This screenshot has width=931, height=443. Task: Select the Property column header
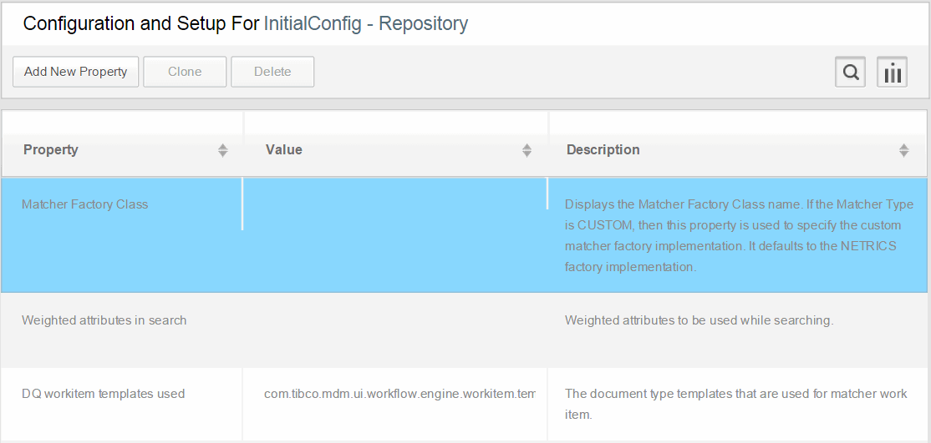pos(122,150)
